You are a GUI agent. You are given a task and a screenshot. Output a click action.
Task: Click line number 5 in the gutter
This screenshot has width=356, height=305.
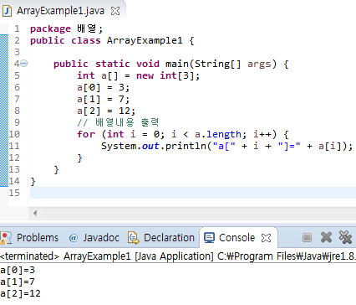point(17,75)
